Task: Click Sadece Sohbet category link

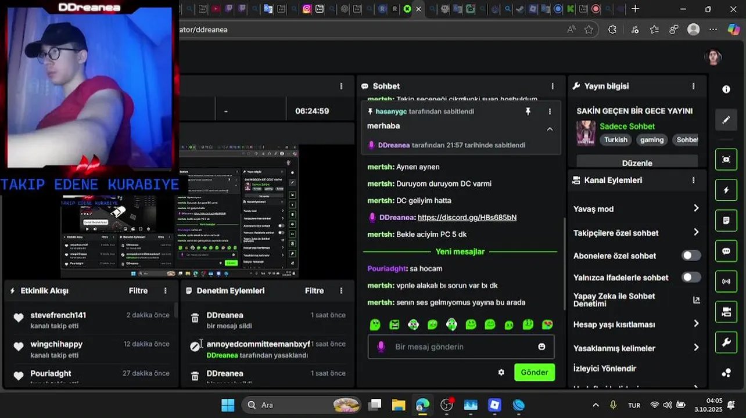Action: 627,127
